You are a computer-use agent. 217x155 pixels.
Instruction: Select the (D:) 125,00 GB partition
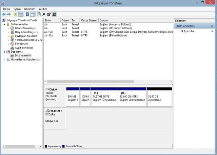[132, 97]
